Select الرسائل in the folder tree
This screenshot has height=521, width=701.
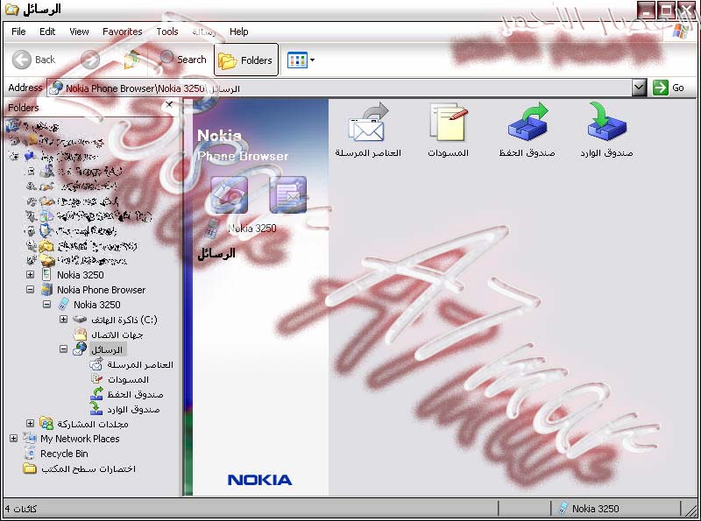point(106,349)
